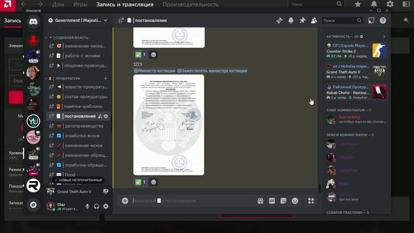Switch to Дом tab in AMD software
This screenshot has width=414, height=233.
[58, 5]
